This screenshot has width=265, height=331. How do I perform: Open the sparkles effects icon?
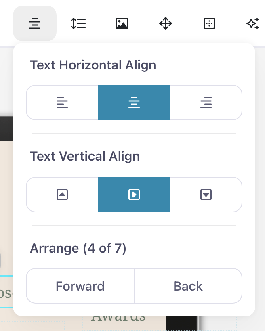[x=253, y=24]
